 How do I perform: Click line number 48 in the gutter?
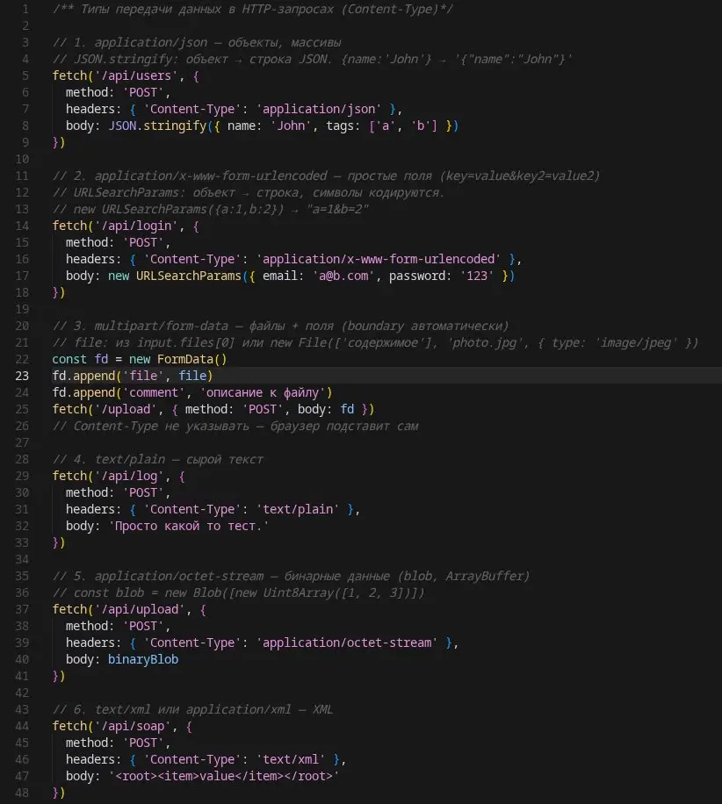pyautogui.click(x=24, y=792)
